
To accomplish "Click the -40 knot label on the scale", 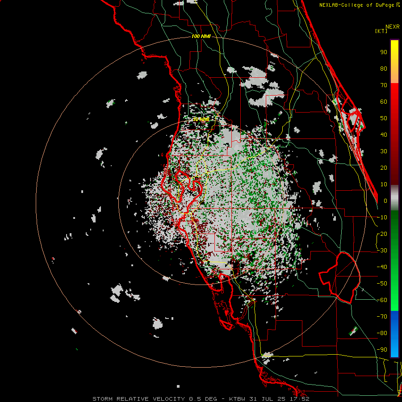I will click(382, 267).
